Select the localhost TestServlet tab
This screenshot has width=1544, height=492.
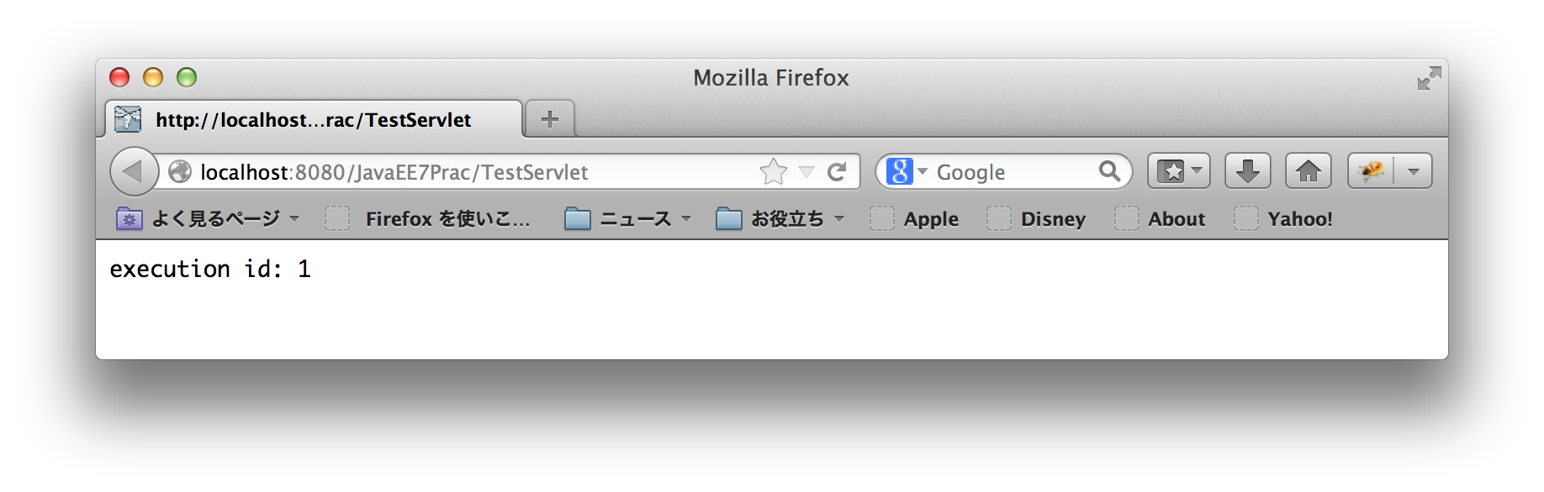pos(313,119)
